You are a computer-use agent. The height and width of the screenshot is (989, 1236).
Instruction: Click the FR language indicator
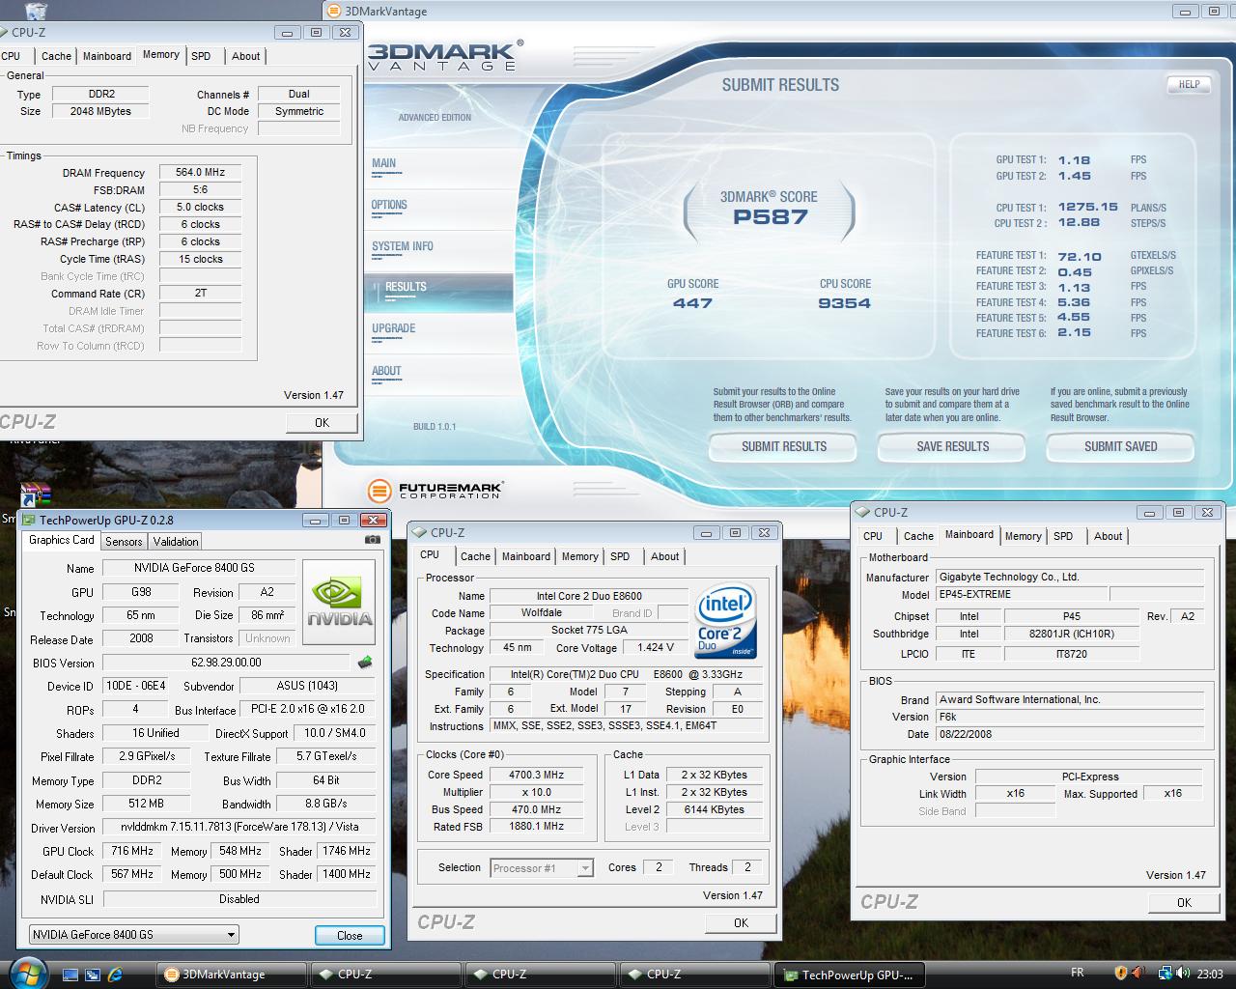click(x=1078, y=974)
